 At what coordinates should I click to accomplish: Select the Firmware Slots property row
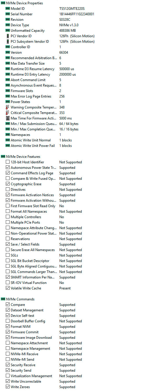75,91
